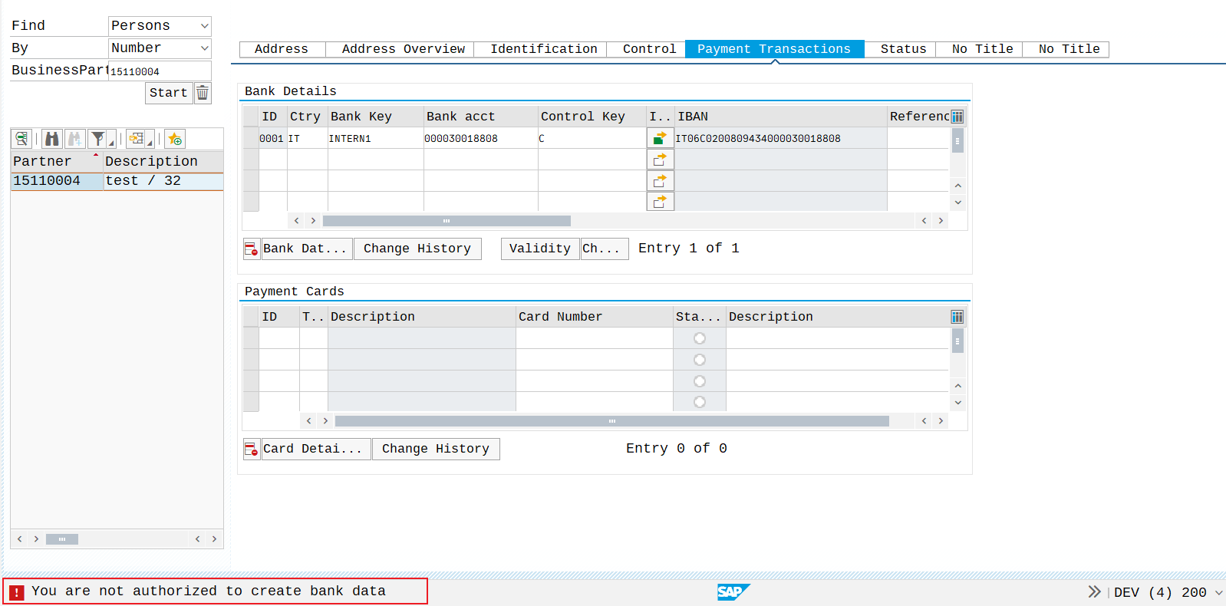This screenshot has height=606, width=1226.
Task: Click the Find Next binoculars-plus icon
Action: point(75,139)
